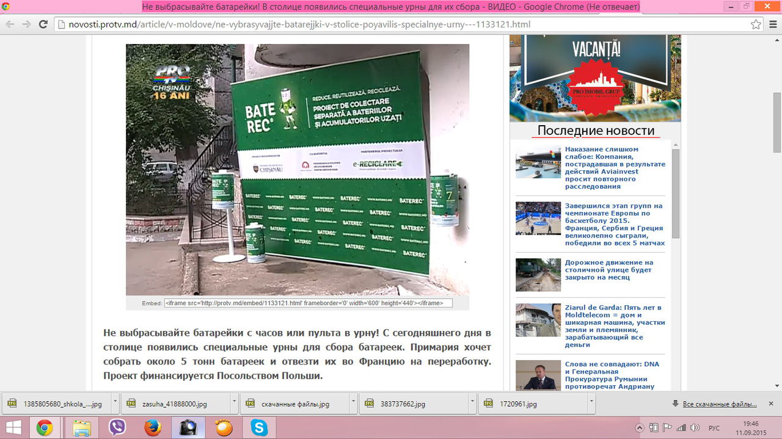Screen dimensions: 782x439
Task: Open the Vacanță Pro Imobil Grup ad banner
Action: tap(595, 78)
